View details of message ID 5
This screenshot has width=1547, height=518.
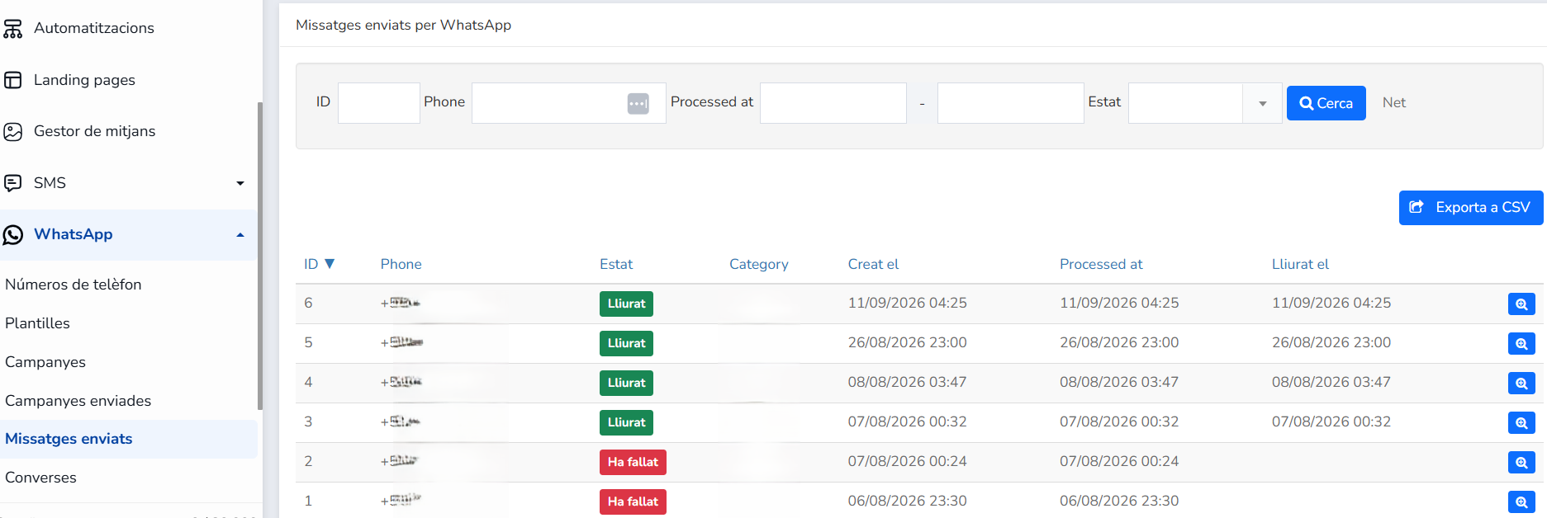(1521, 343)
